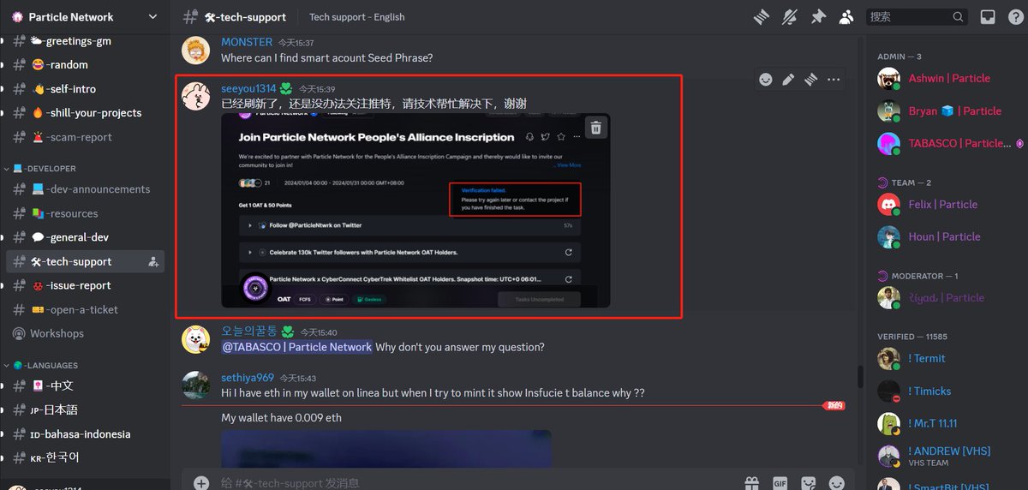The height and width of the screenshot is (490, 1028).
Task: Open the GIF picker
Action: click(780, 483)
